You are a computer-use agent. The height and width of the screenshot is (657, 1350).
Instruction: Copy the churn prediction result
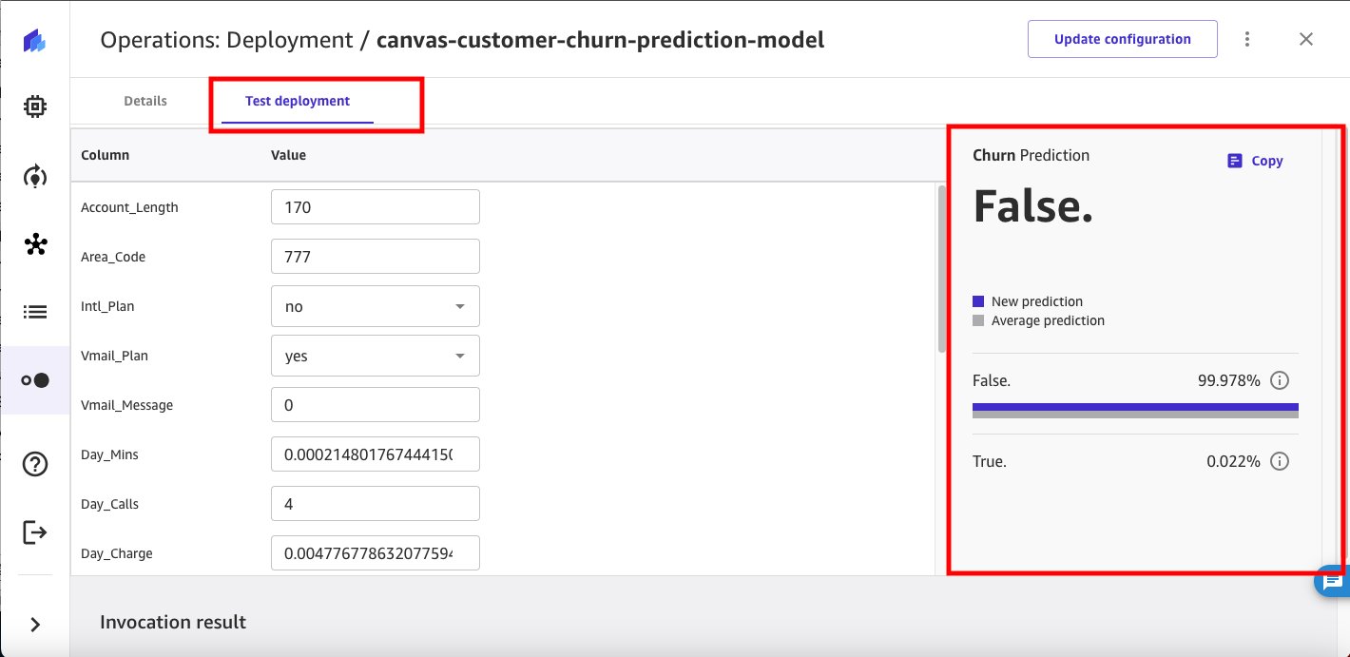coord(1255,161)
